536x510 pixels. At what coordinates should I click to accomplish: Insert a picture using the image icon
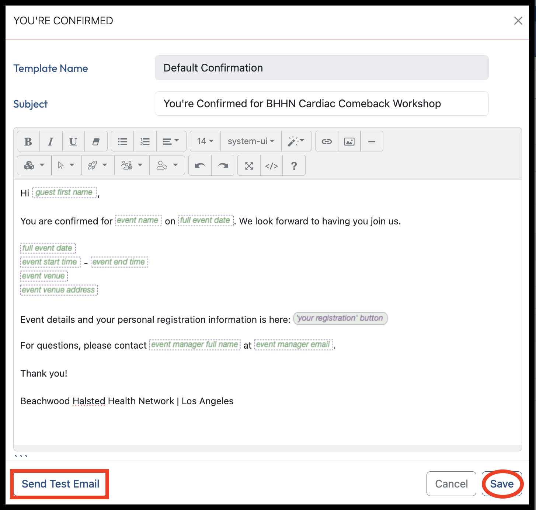pyautogui.click(x=349, y=141)
